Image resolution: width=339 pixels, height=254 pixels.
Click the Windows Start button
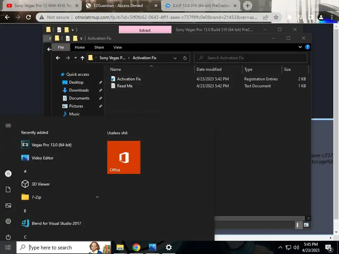[8, 247]
